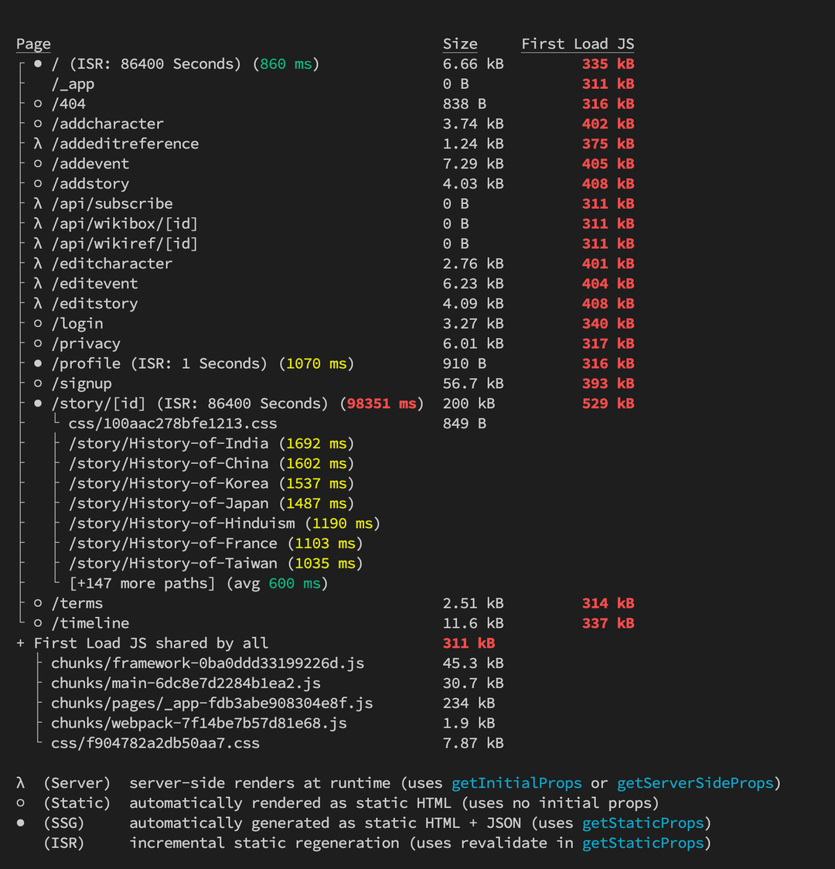The height and width of the screenshot is (869, 835).
Task: Click /story/History-of-Korea path
Action: coord(169,482)
